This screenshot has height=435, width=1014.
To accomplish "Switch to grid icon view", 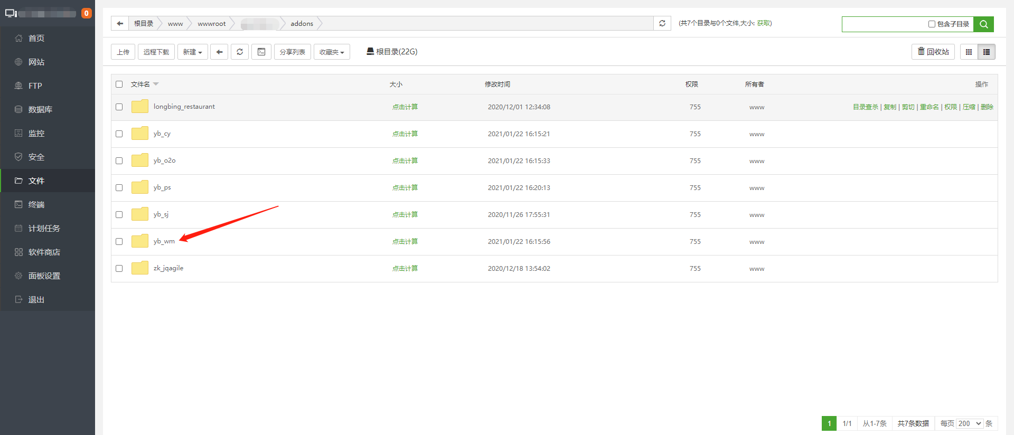I will point(969,52).
